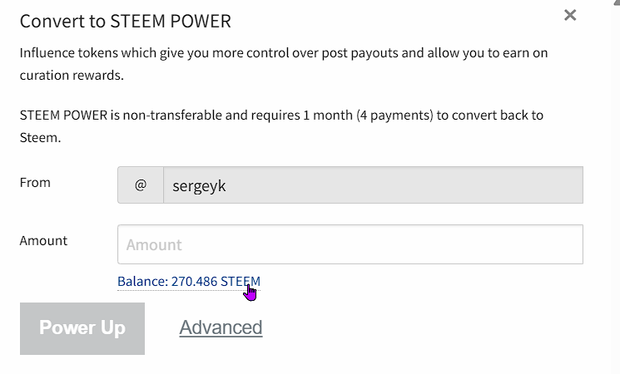The height and width of the screenshot is (374, 620).
Task: Click the "Amount" field label
Action: [x=43, y=240]
